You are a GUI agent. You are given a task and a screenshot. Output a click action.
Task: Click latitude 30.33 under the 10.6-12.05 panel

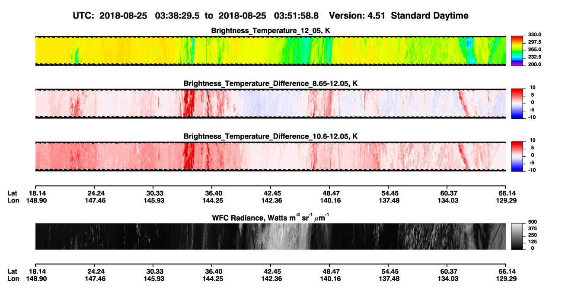pyautogui.click(x=155, y=193)
